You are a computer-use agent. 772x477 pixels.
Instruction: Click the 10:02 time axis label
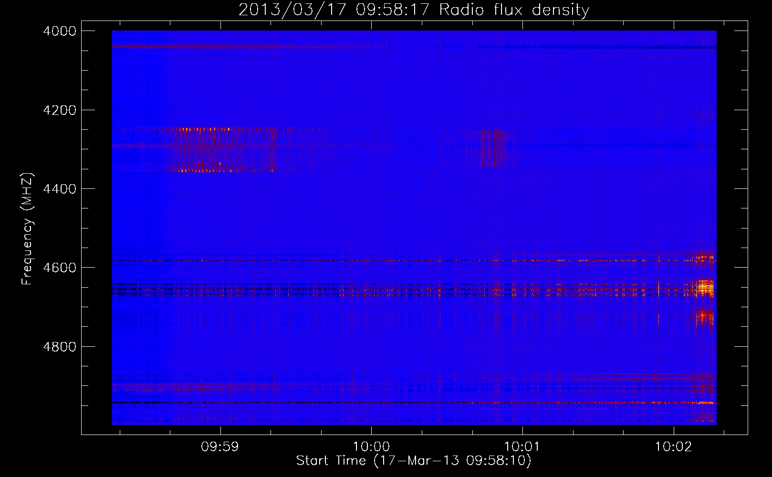673,447
